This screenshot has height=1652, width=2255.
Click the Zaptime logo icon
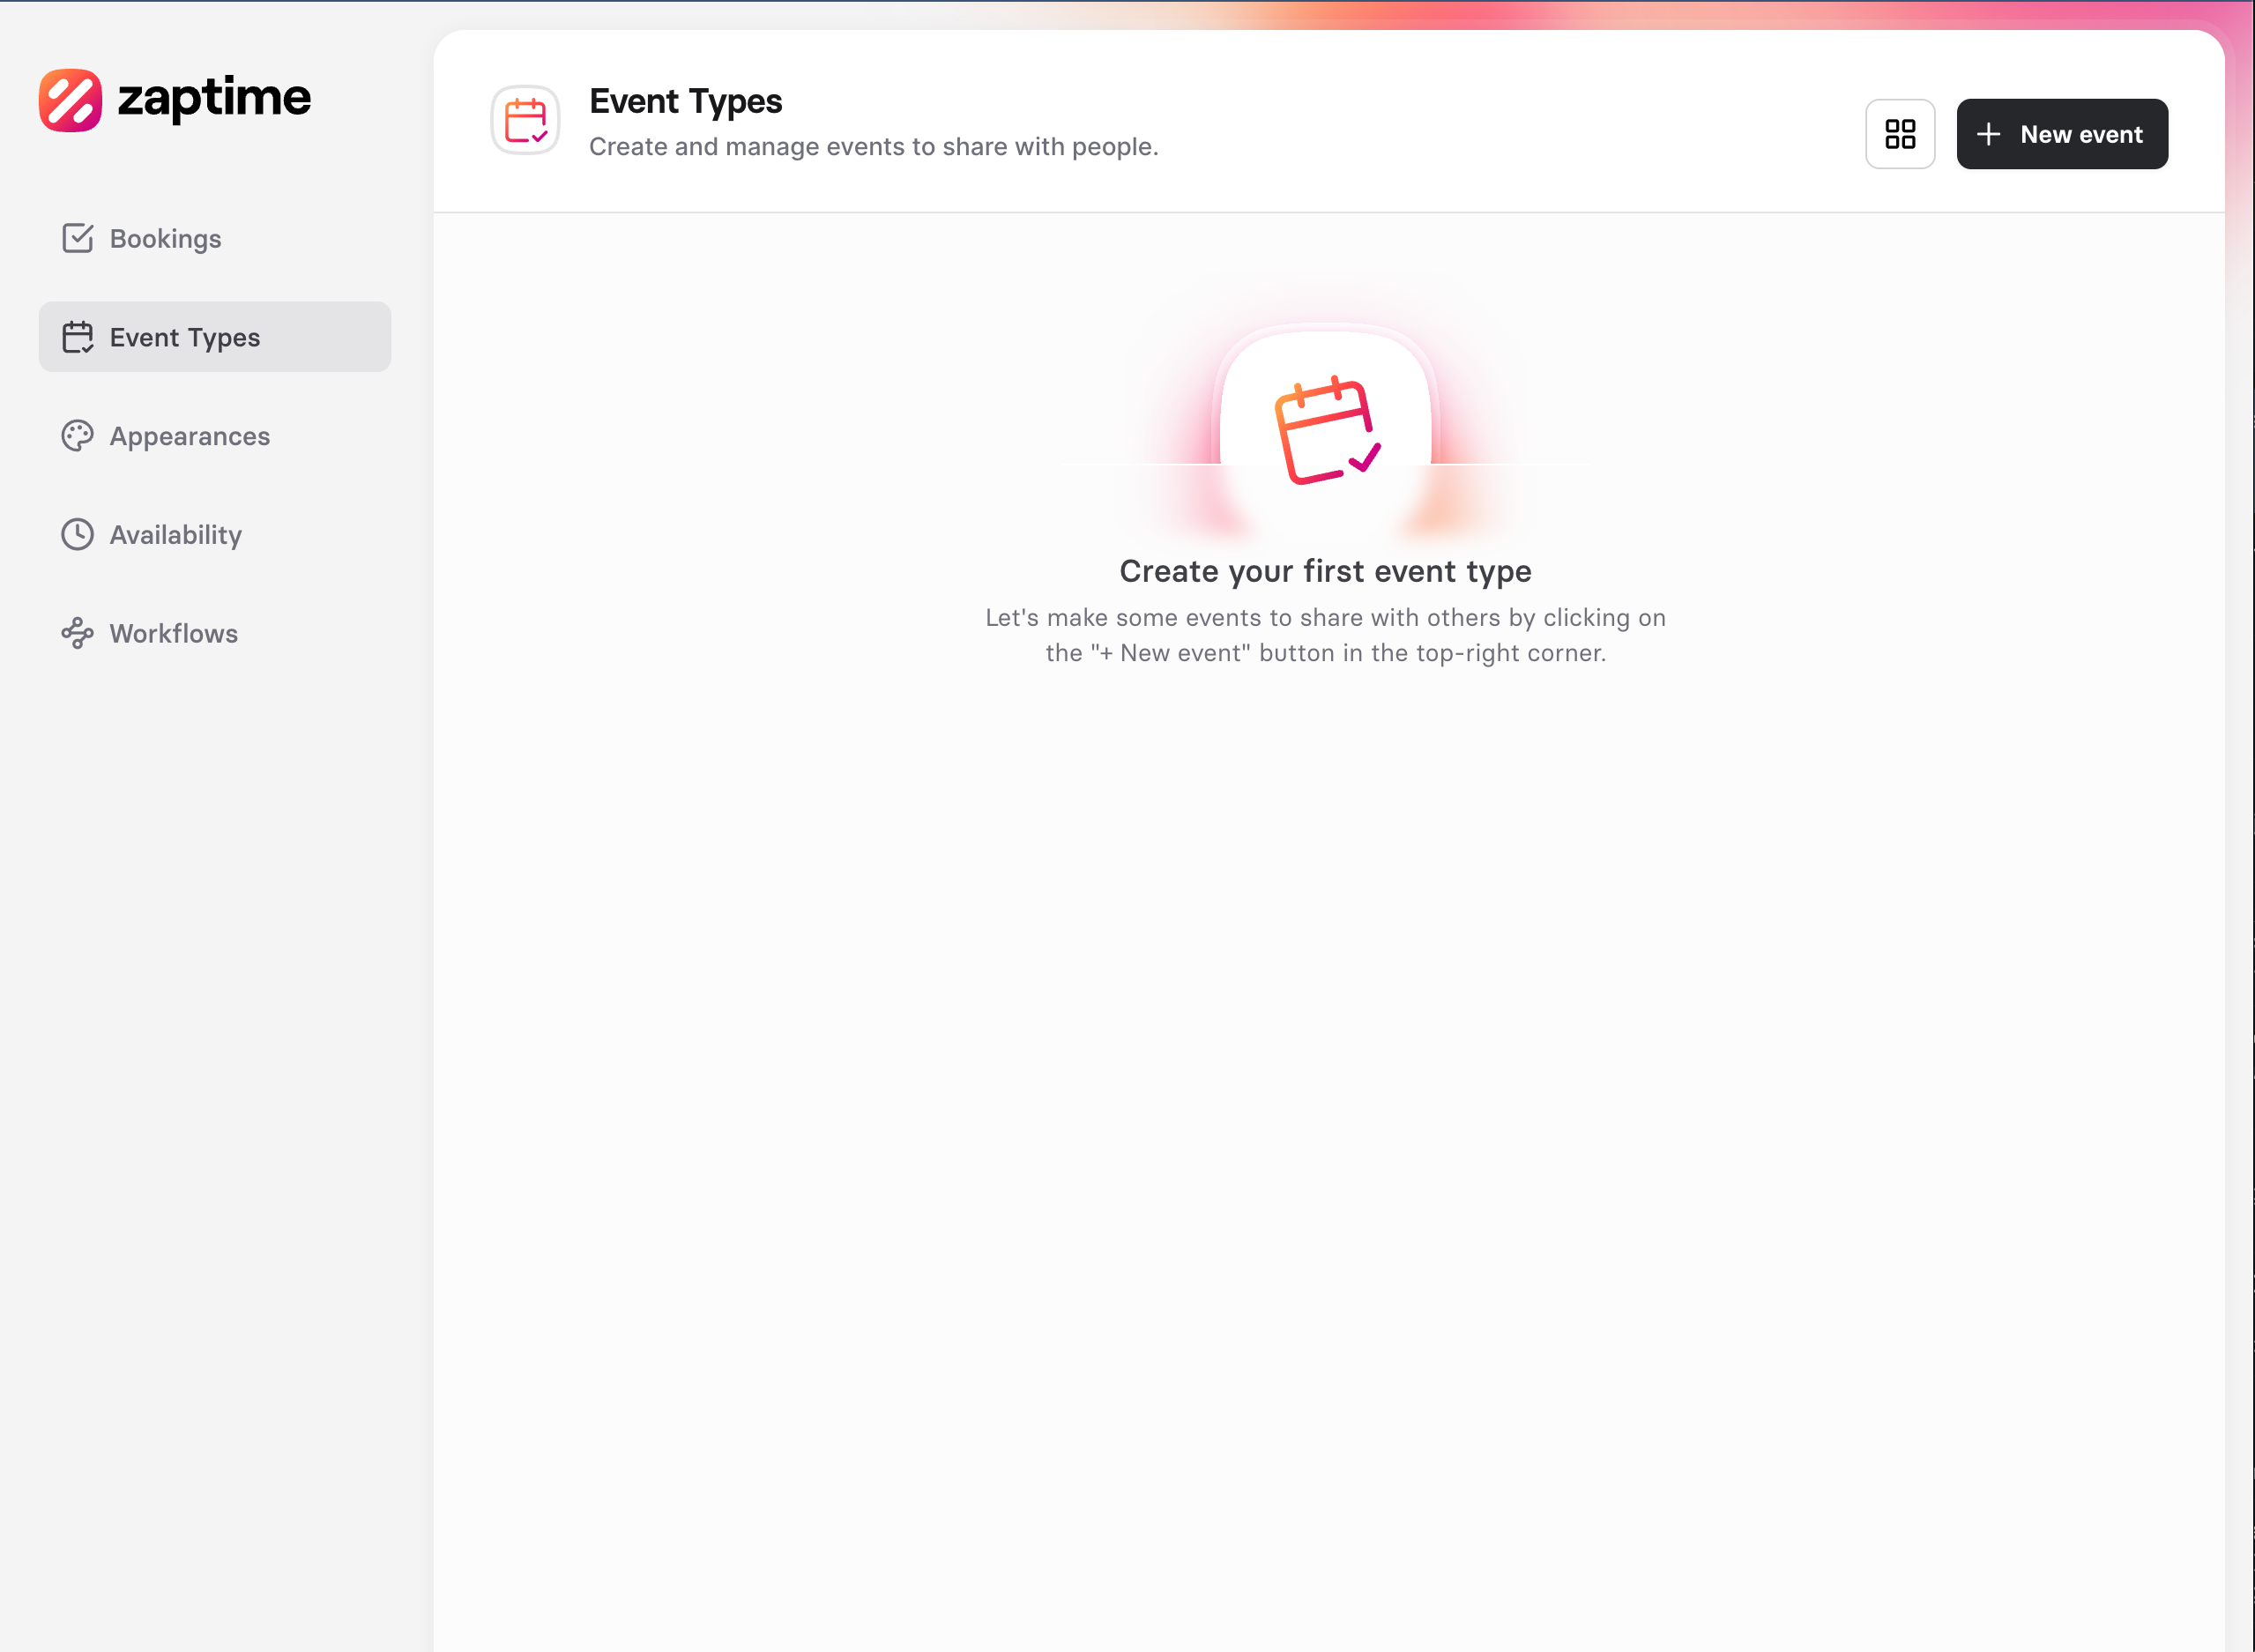pyautogui.click(x=70, y=98)
